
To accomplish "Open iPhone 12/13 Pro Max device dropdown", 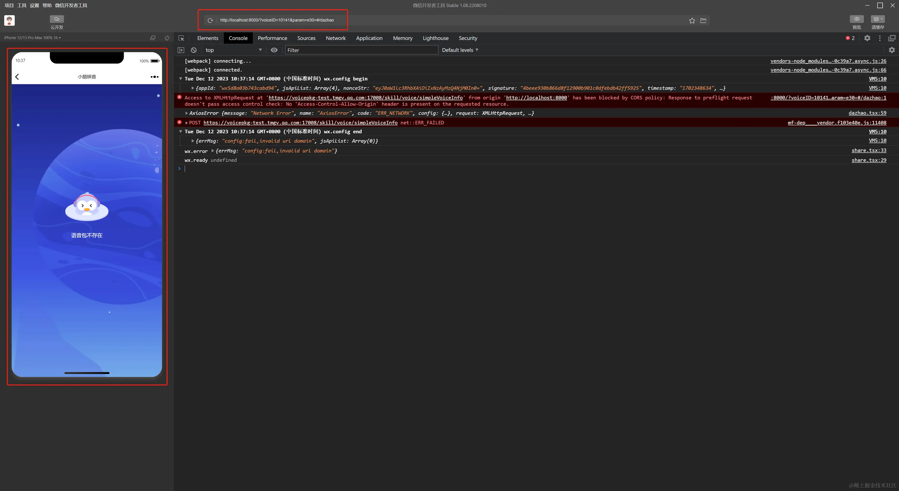I will pos(32,38).
